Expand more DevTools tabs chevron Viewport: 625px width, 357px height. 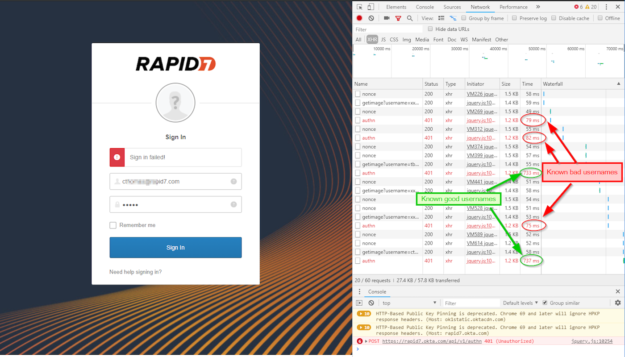pos(538,7)
